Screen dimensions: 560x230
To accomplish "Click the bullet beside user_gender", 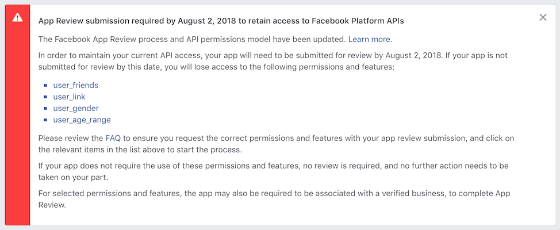I will click(45, 108).
